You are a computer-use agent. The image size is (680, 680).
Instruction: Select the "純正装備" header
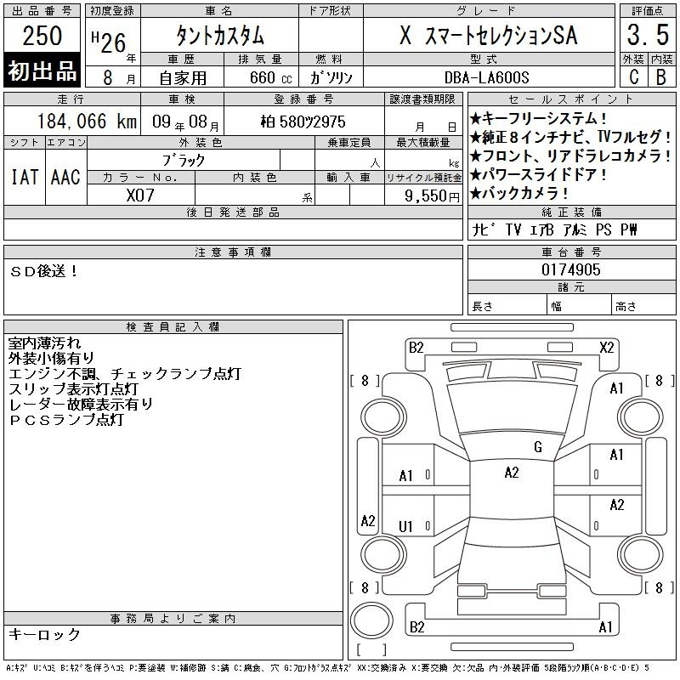(x=571, y=212)
